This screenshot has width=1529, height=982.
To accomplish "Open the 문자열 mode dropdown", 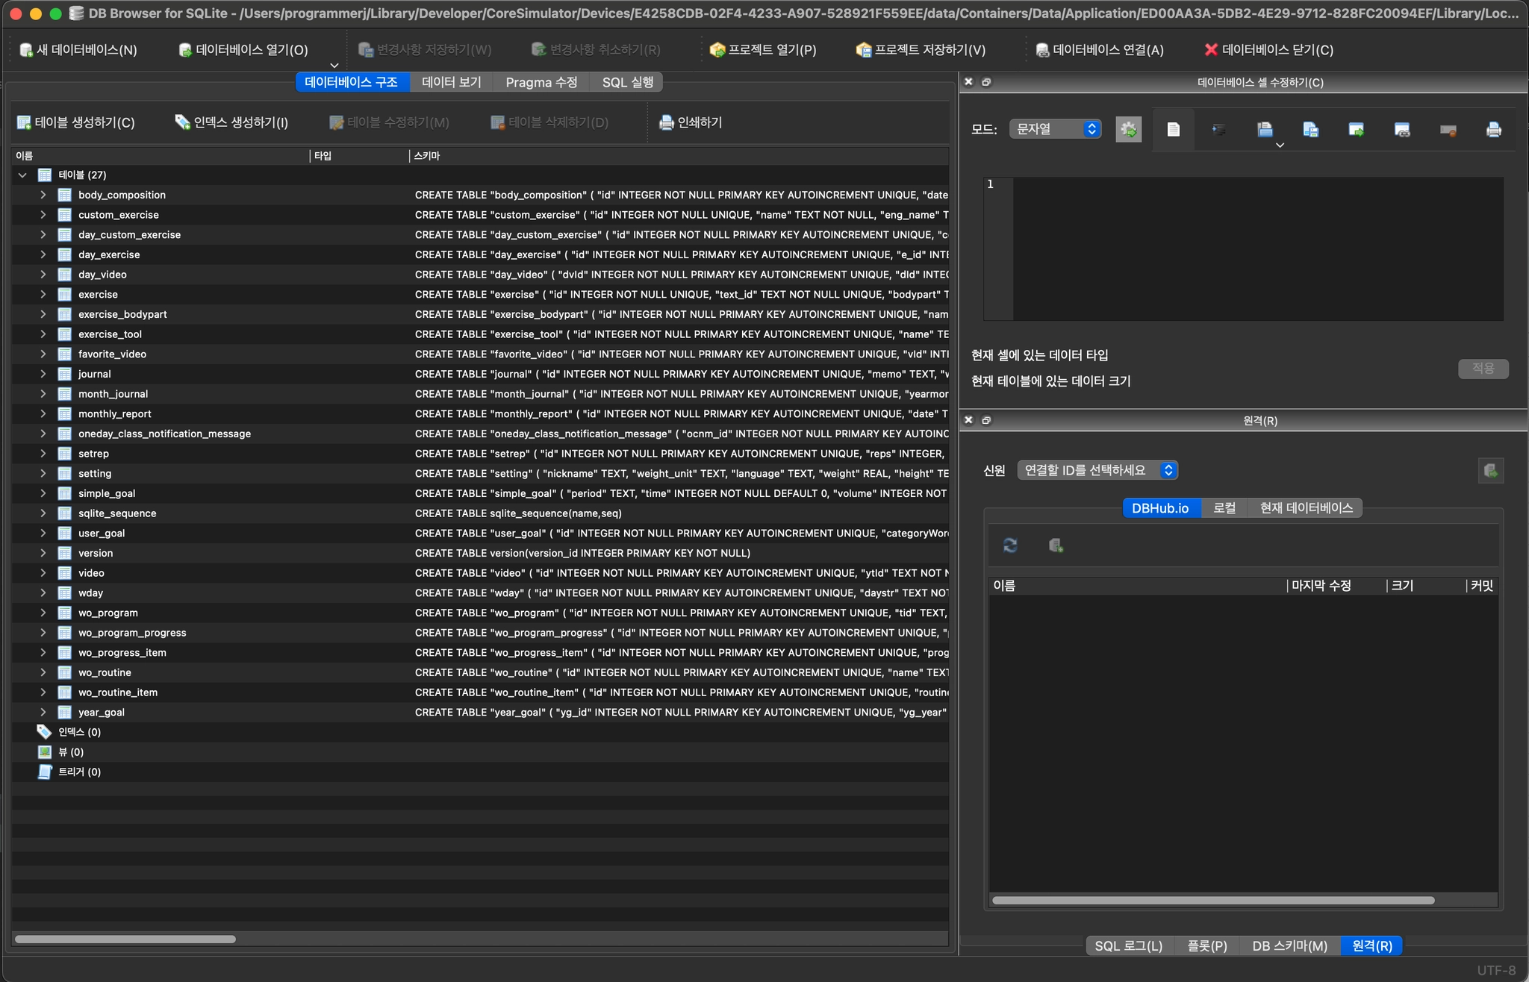I will pyautogui.click(x=1055, y=129).
